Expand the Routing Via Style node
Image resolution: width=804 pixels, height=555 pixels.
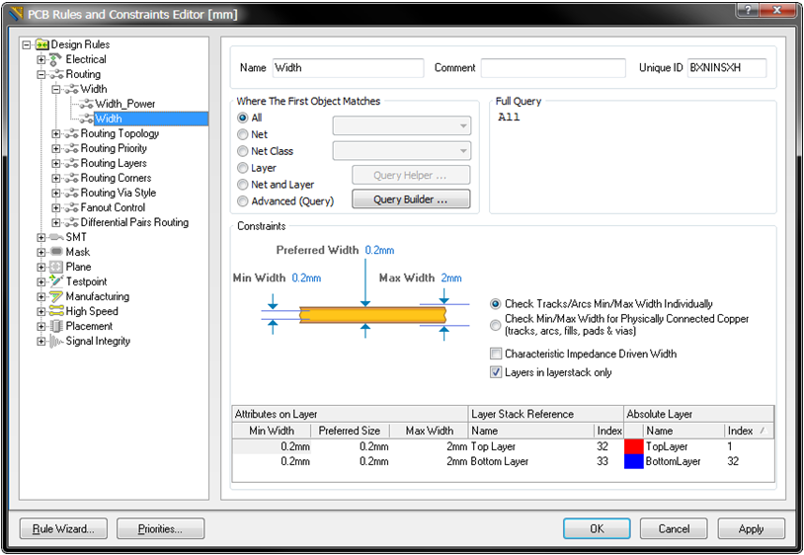coord(56,194)
